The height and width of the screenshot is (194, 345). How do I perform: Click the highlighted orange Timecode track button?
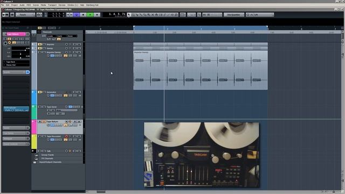tap(59, 39)
